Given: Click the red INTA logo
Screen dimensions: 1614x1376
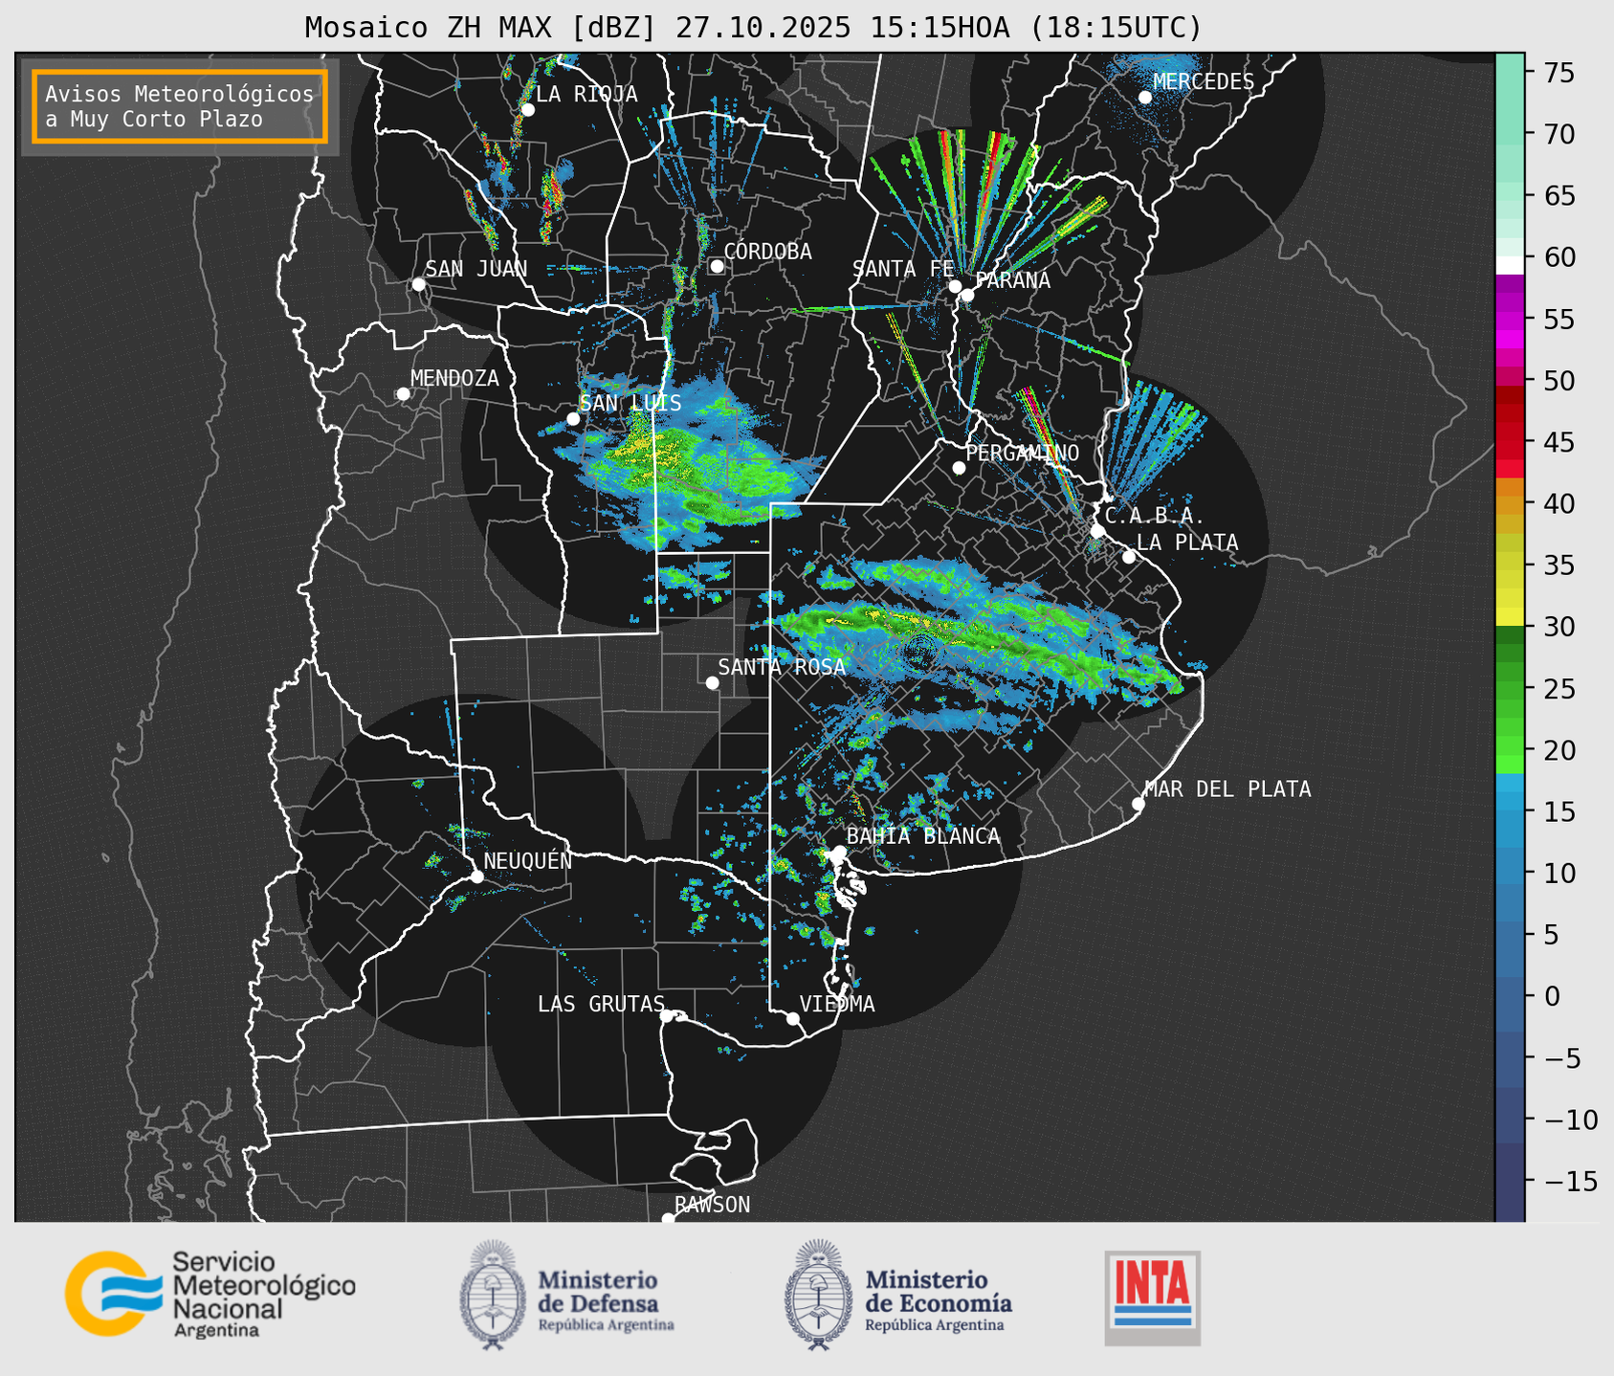Looking at the screenshot, I should coord(1152,1297).
